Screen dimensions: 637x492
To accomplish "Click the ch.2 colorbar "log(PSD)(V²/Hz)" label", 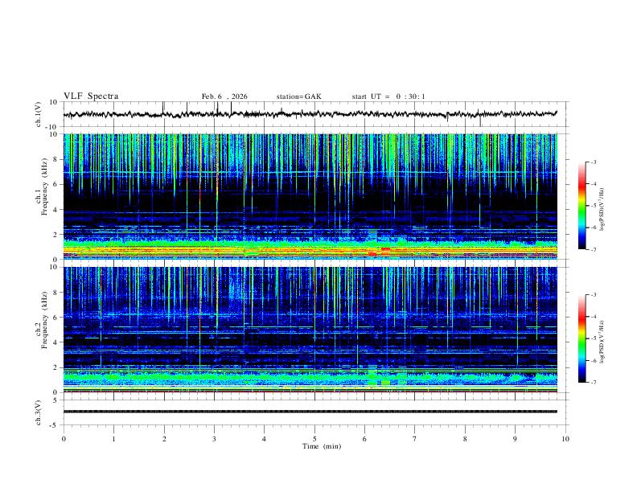I will click(602, 342).
